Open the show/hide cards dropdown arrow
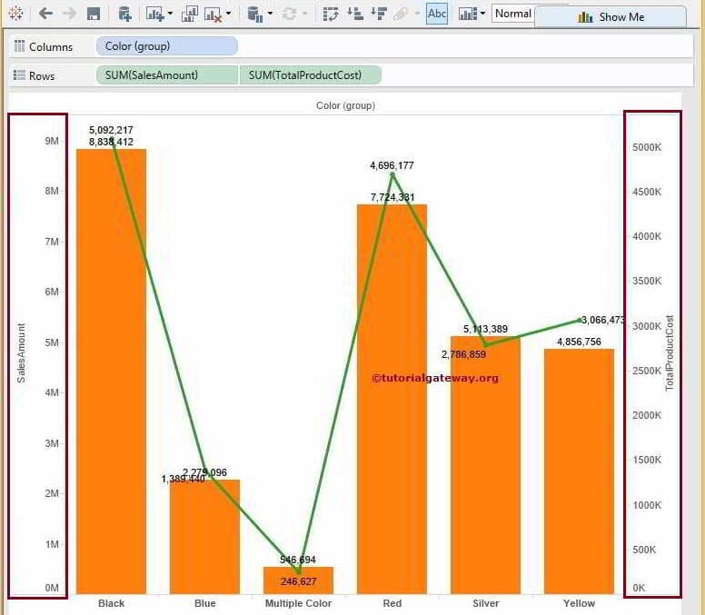 483,14
